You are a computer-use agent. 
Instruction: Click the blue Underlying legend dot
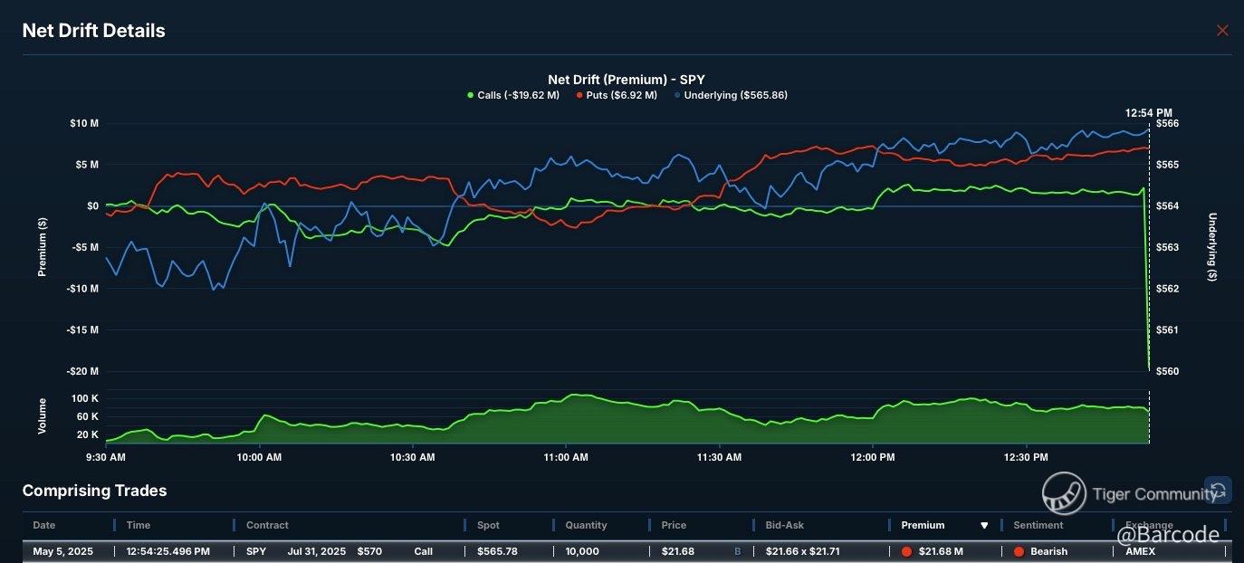coord(677,95)
